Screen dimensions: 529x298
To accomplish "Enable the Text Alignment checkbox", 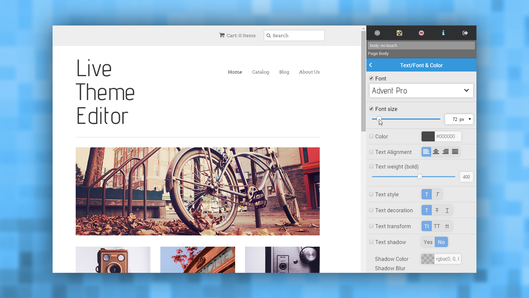I will click(371, 152).
